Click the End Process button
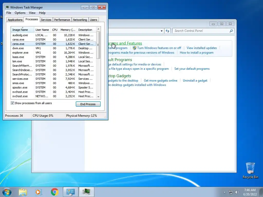Image resolution: width=263 pixels, height=197 pixels. pos(88,104)
